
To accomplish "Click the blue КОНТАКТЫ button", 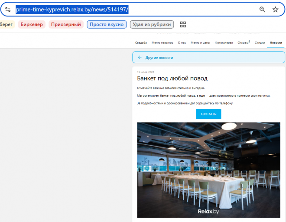I will pyautogui.click(x=208, y=114).
